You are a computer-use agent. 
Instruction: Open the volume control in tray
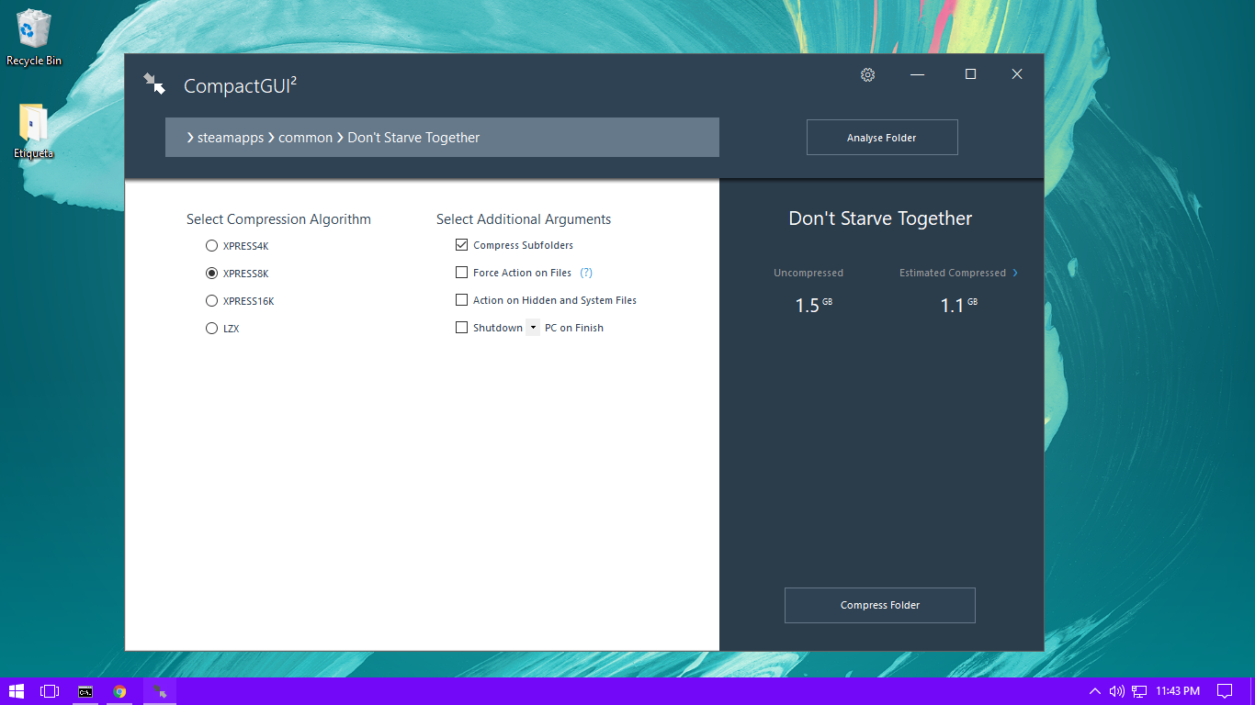[1116, 691]
